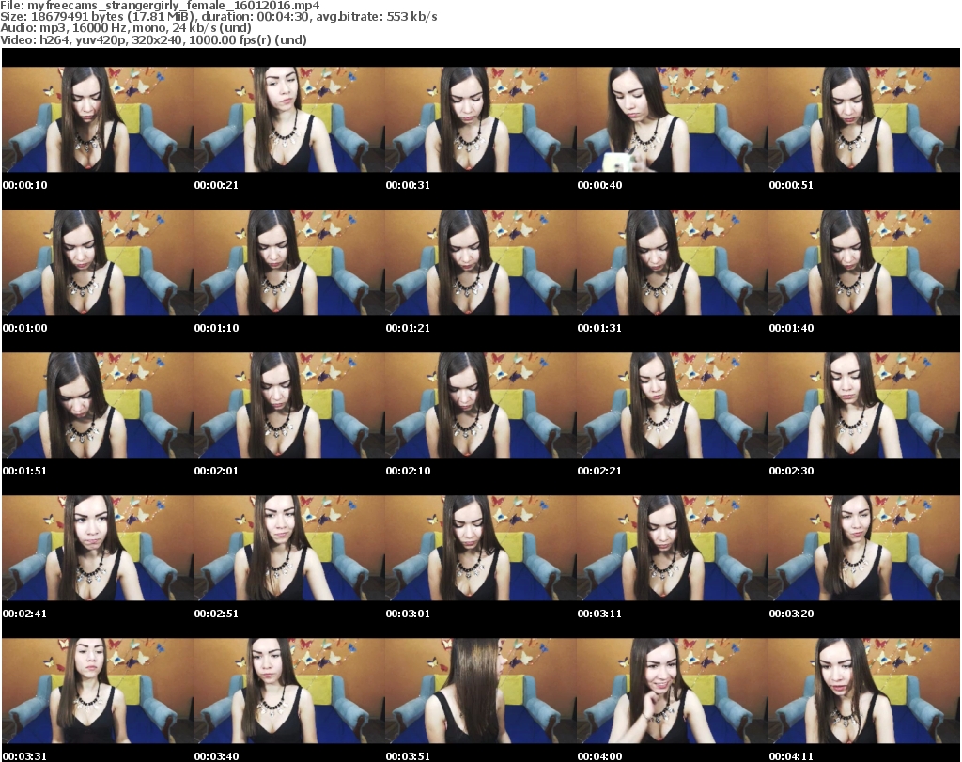Viewport: 962px width, 762px height.
Task: Select the thumbnail frame at 00:03:01
Action: coord(480,549)
